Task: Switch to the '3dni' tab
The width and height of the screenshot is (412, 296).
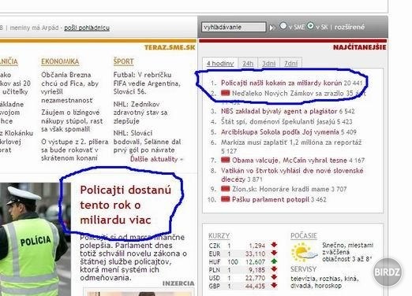Action: pyautogui.click(x=268, y=64)
